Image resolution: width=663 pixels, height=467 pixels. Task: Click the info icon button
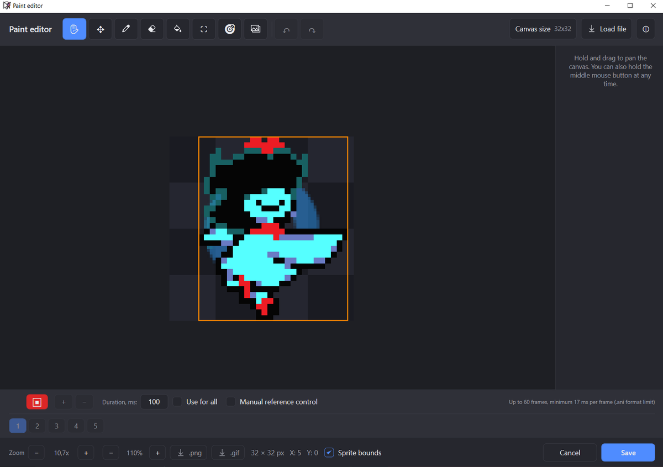[x=646, y=29]
